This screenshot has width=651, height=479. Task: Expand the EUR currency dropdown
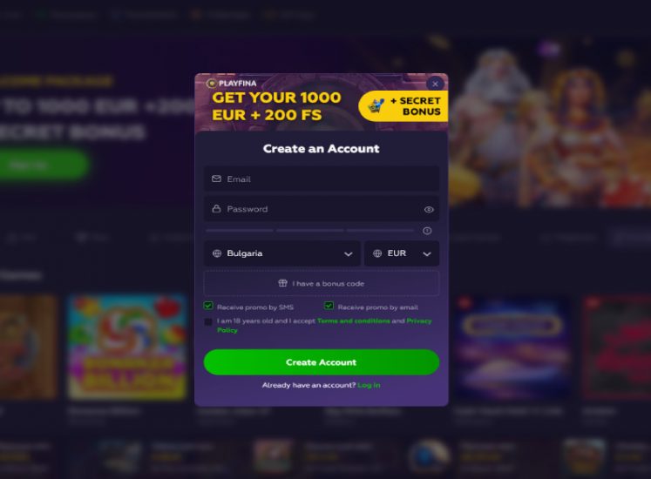click(402, 253)
